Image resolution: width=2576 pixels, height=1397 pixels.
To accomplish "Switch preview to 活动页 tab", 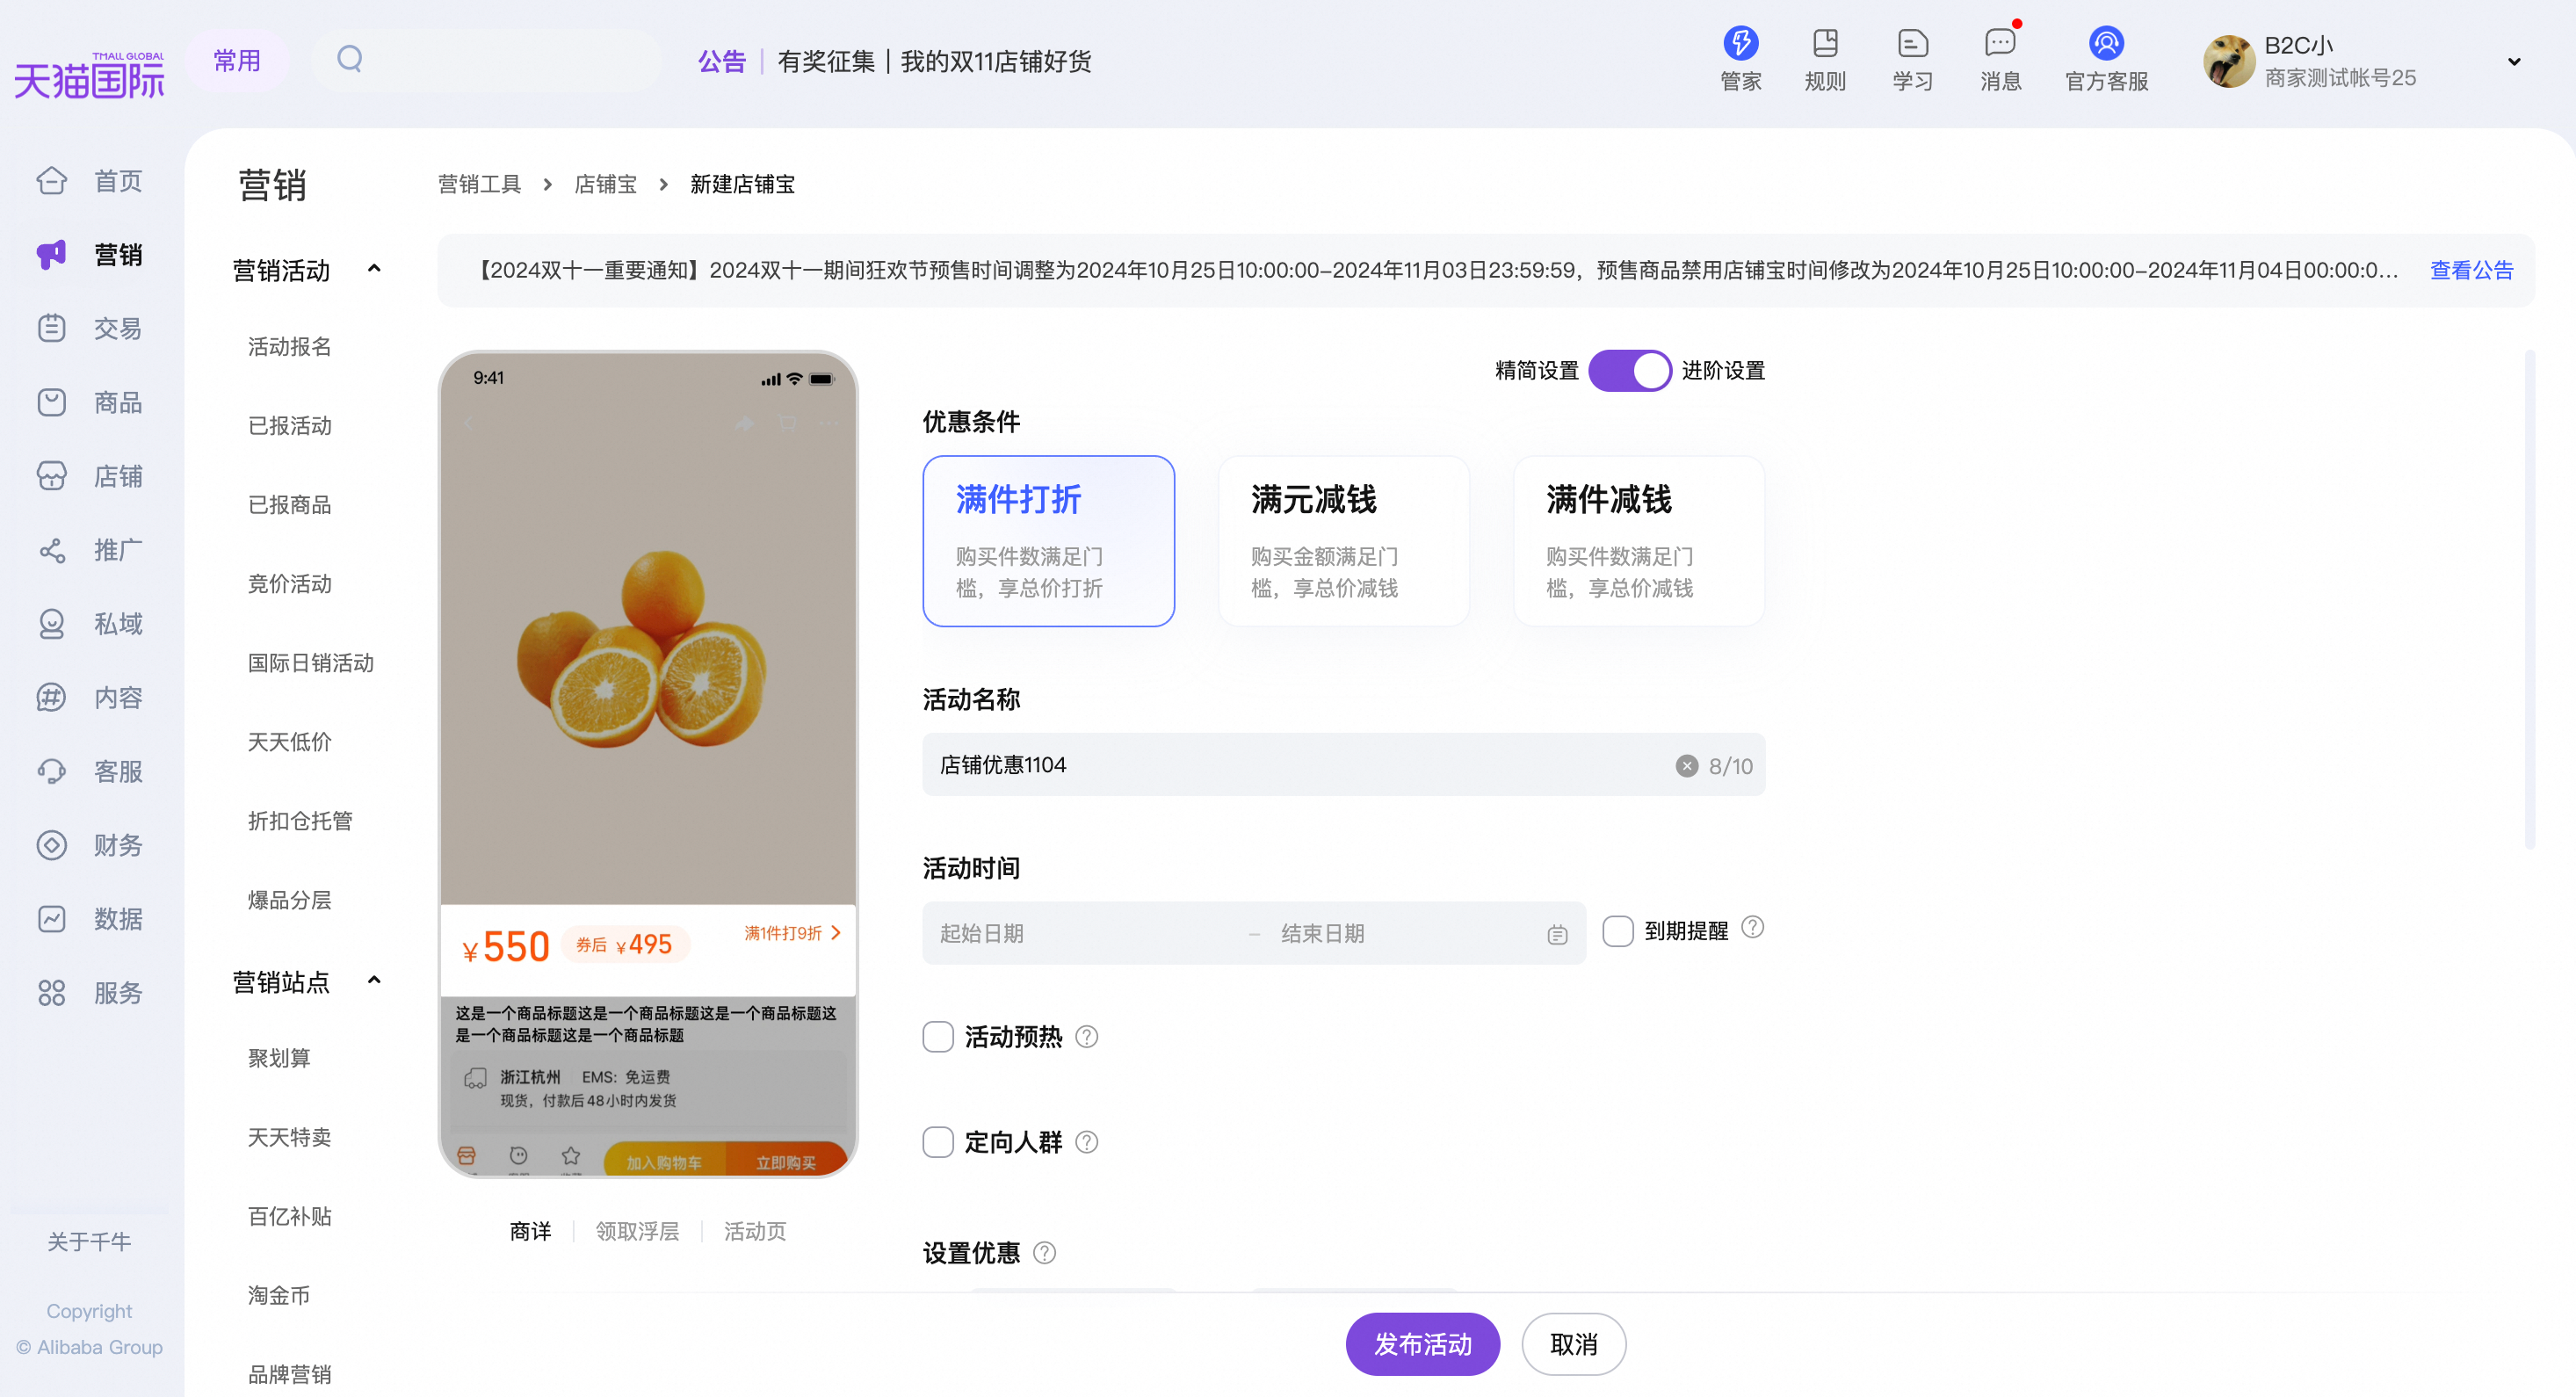I will click(x=755, y=1231).
